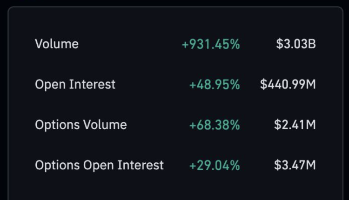Screen dimensions: 349x200
Task: Click the $440.99M open interest value
Action: click(x=288, y=85)
